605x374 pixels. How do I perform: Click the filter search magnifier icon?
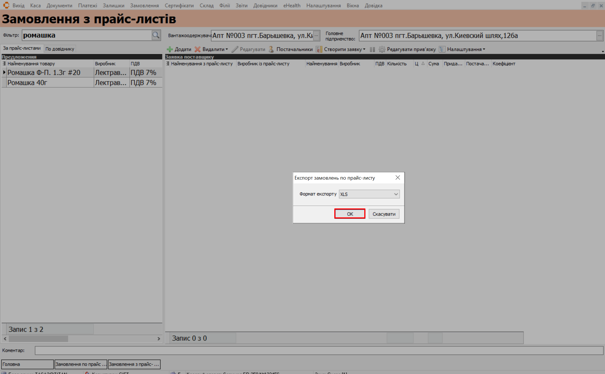[156, 35]
